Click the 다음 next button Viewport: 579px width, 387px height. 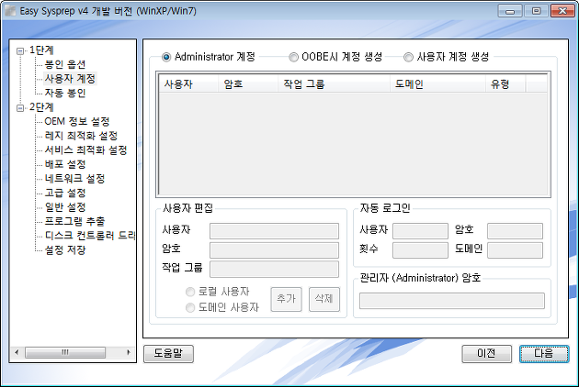(544, 354)
